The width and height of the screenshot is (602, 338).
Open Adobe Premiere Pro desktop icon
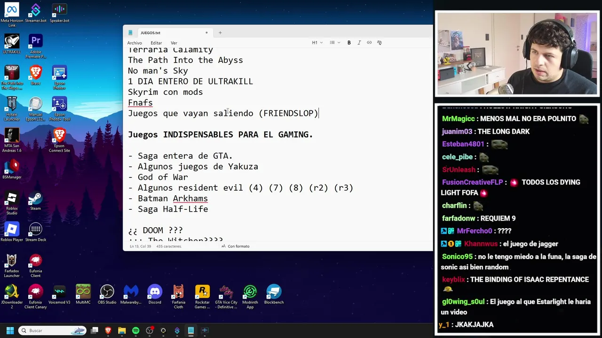[35, 46]
